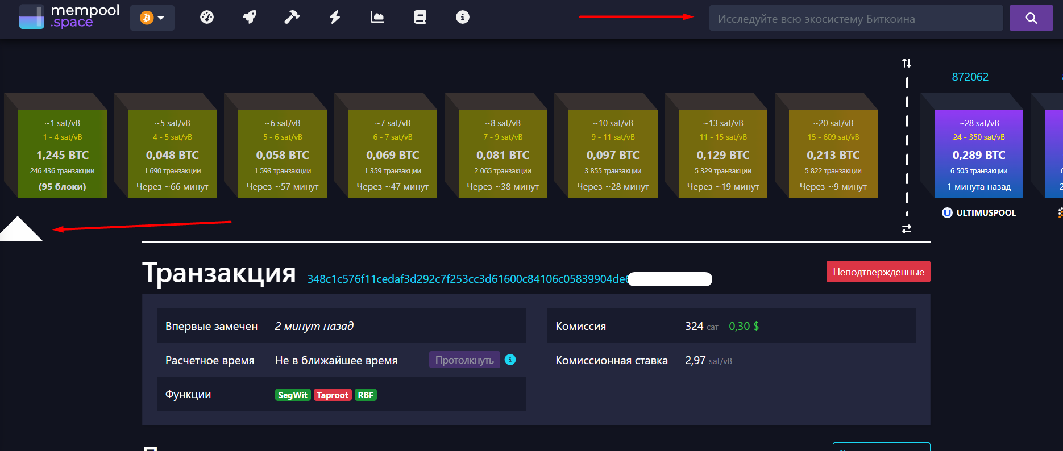This screenshot has width=1063, height=451.
Task: Select the ~10 sat/vB mempool block
Action: coord(613,154)
